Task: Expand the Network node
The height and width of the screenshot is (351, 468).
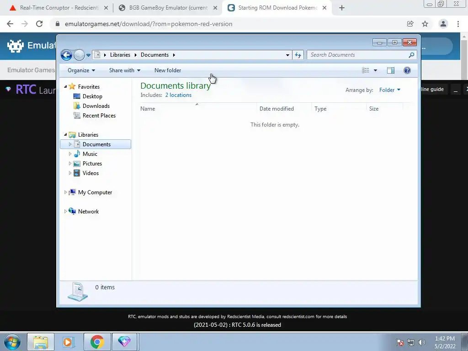Action: (x=65, y=211)
